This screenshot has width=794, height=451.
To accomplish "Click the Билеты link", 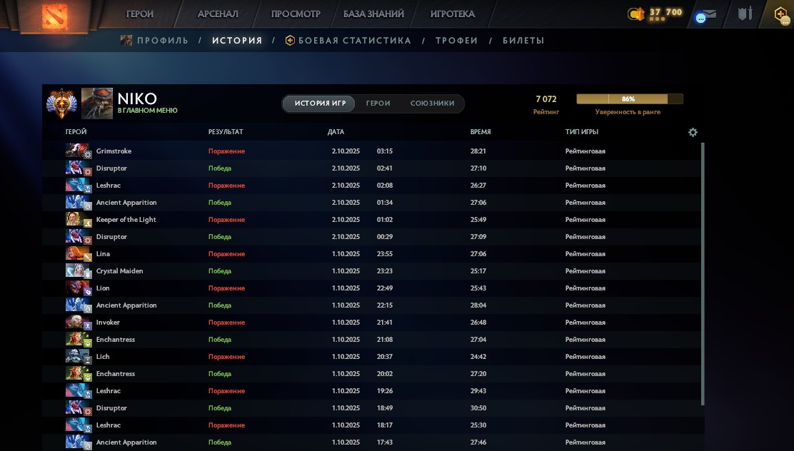I will click(x=523, y=41).
